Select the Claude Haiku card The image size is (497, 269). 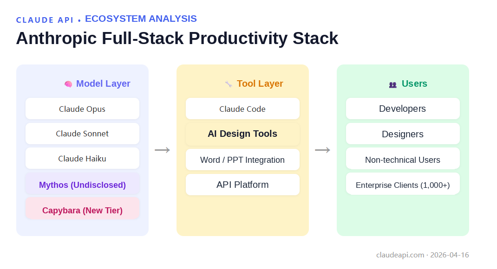(82, 158)
